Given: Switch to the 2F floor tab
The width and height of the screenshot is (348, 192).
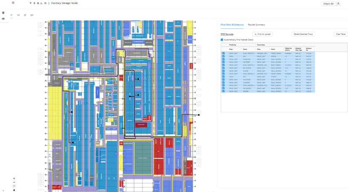Looking at the screenshot, I should 25,15.
